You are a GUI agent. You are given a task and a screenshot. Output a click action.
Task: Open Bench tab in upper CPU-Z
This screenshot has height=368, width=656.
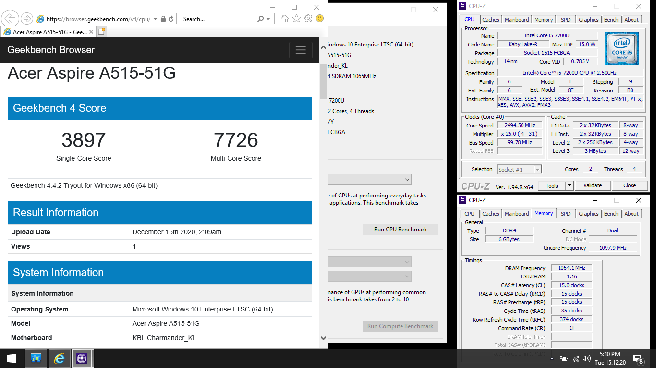click(611, 20)
